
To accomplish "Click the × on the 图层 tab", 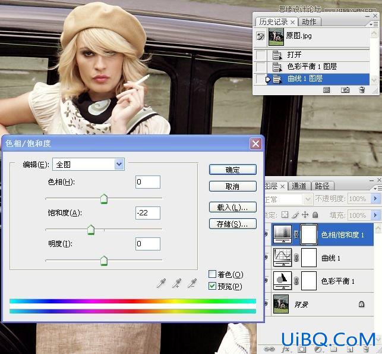I will 282,187.
